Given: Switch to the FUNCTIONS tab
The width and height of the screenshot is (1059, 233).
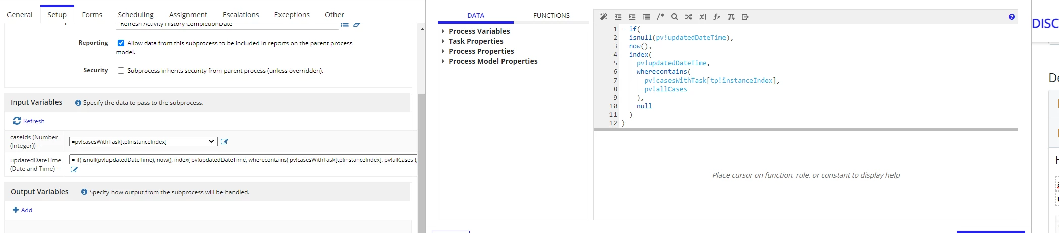Looking at the screenshot, I should click(551, 16).
